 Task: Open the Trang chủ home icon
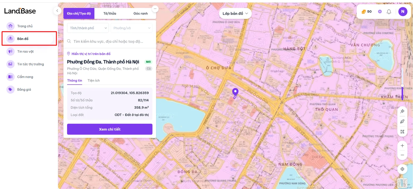coord(10,26)
